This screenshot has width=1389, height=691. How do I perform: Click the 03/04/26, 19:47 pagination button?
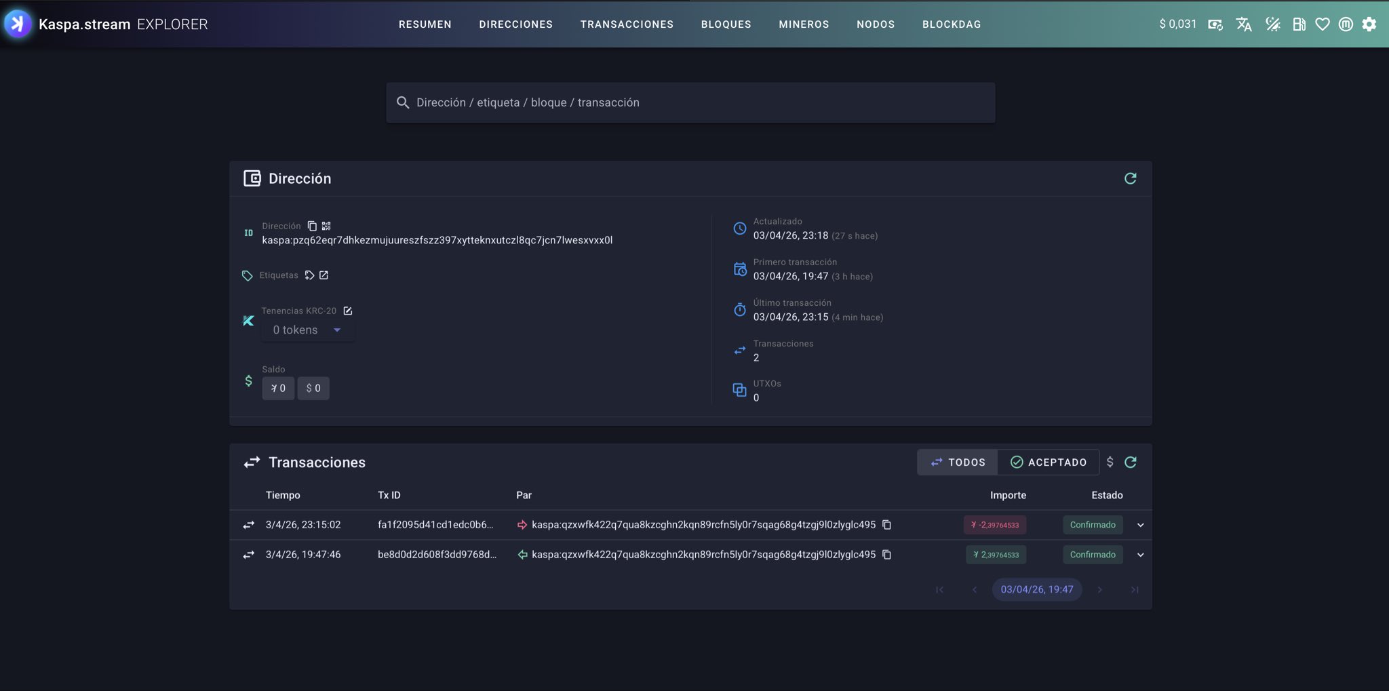[1036, 589]
